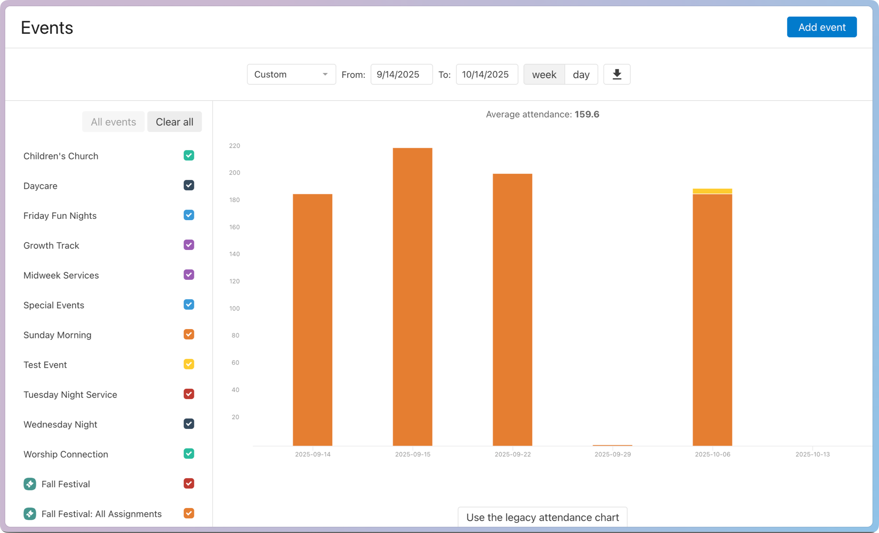Click the 2025-09-15 orange attendance bar
This screenshot has width=879, height=533.
(412, 297)
